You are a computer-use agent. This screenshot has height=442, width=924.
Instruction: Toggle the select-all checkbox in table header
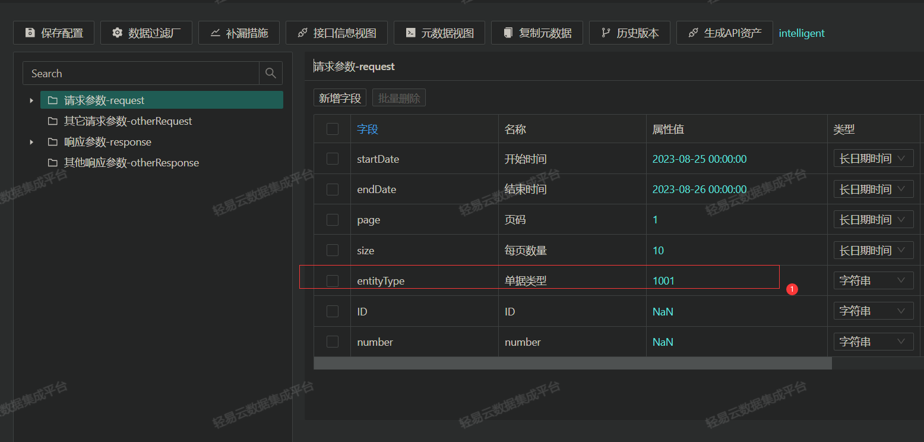tap(333, 129)
